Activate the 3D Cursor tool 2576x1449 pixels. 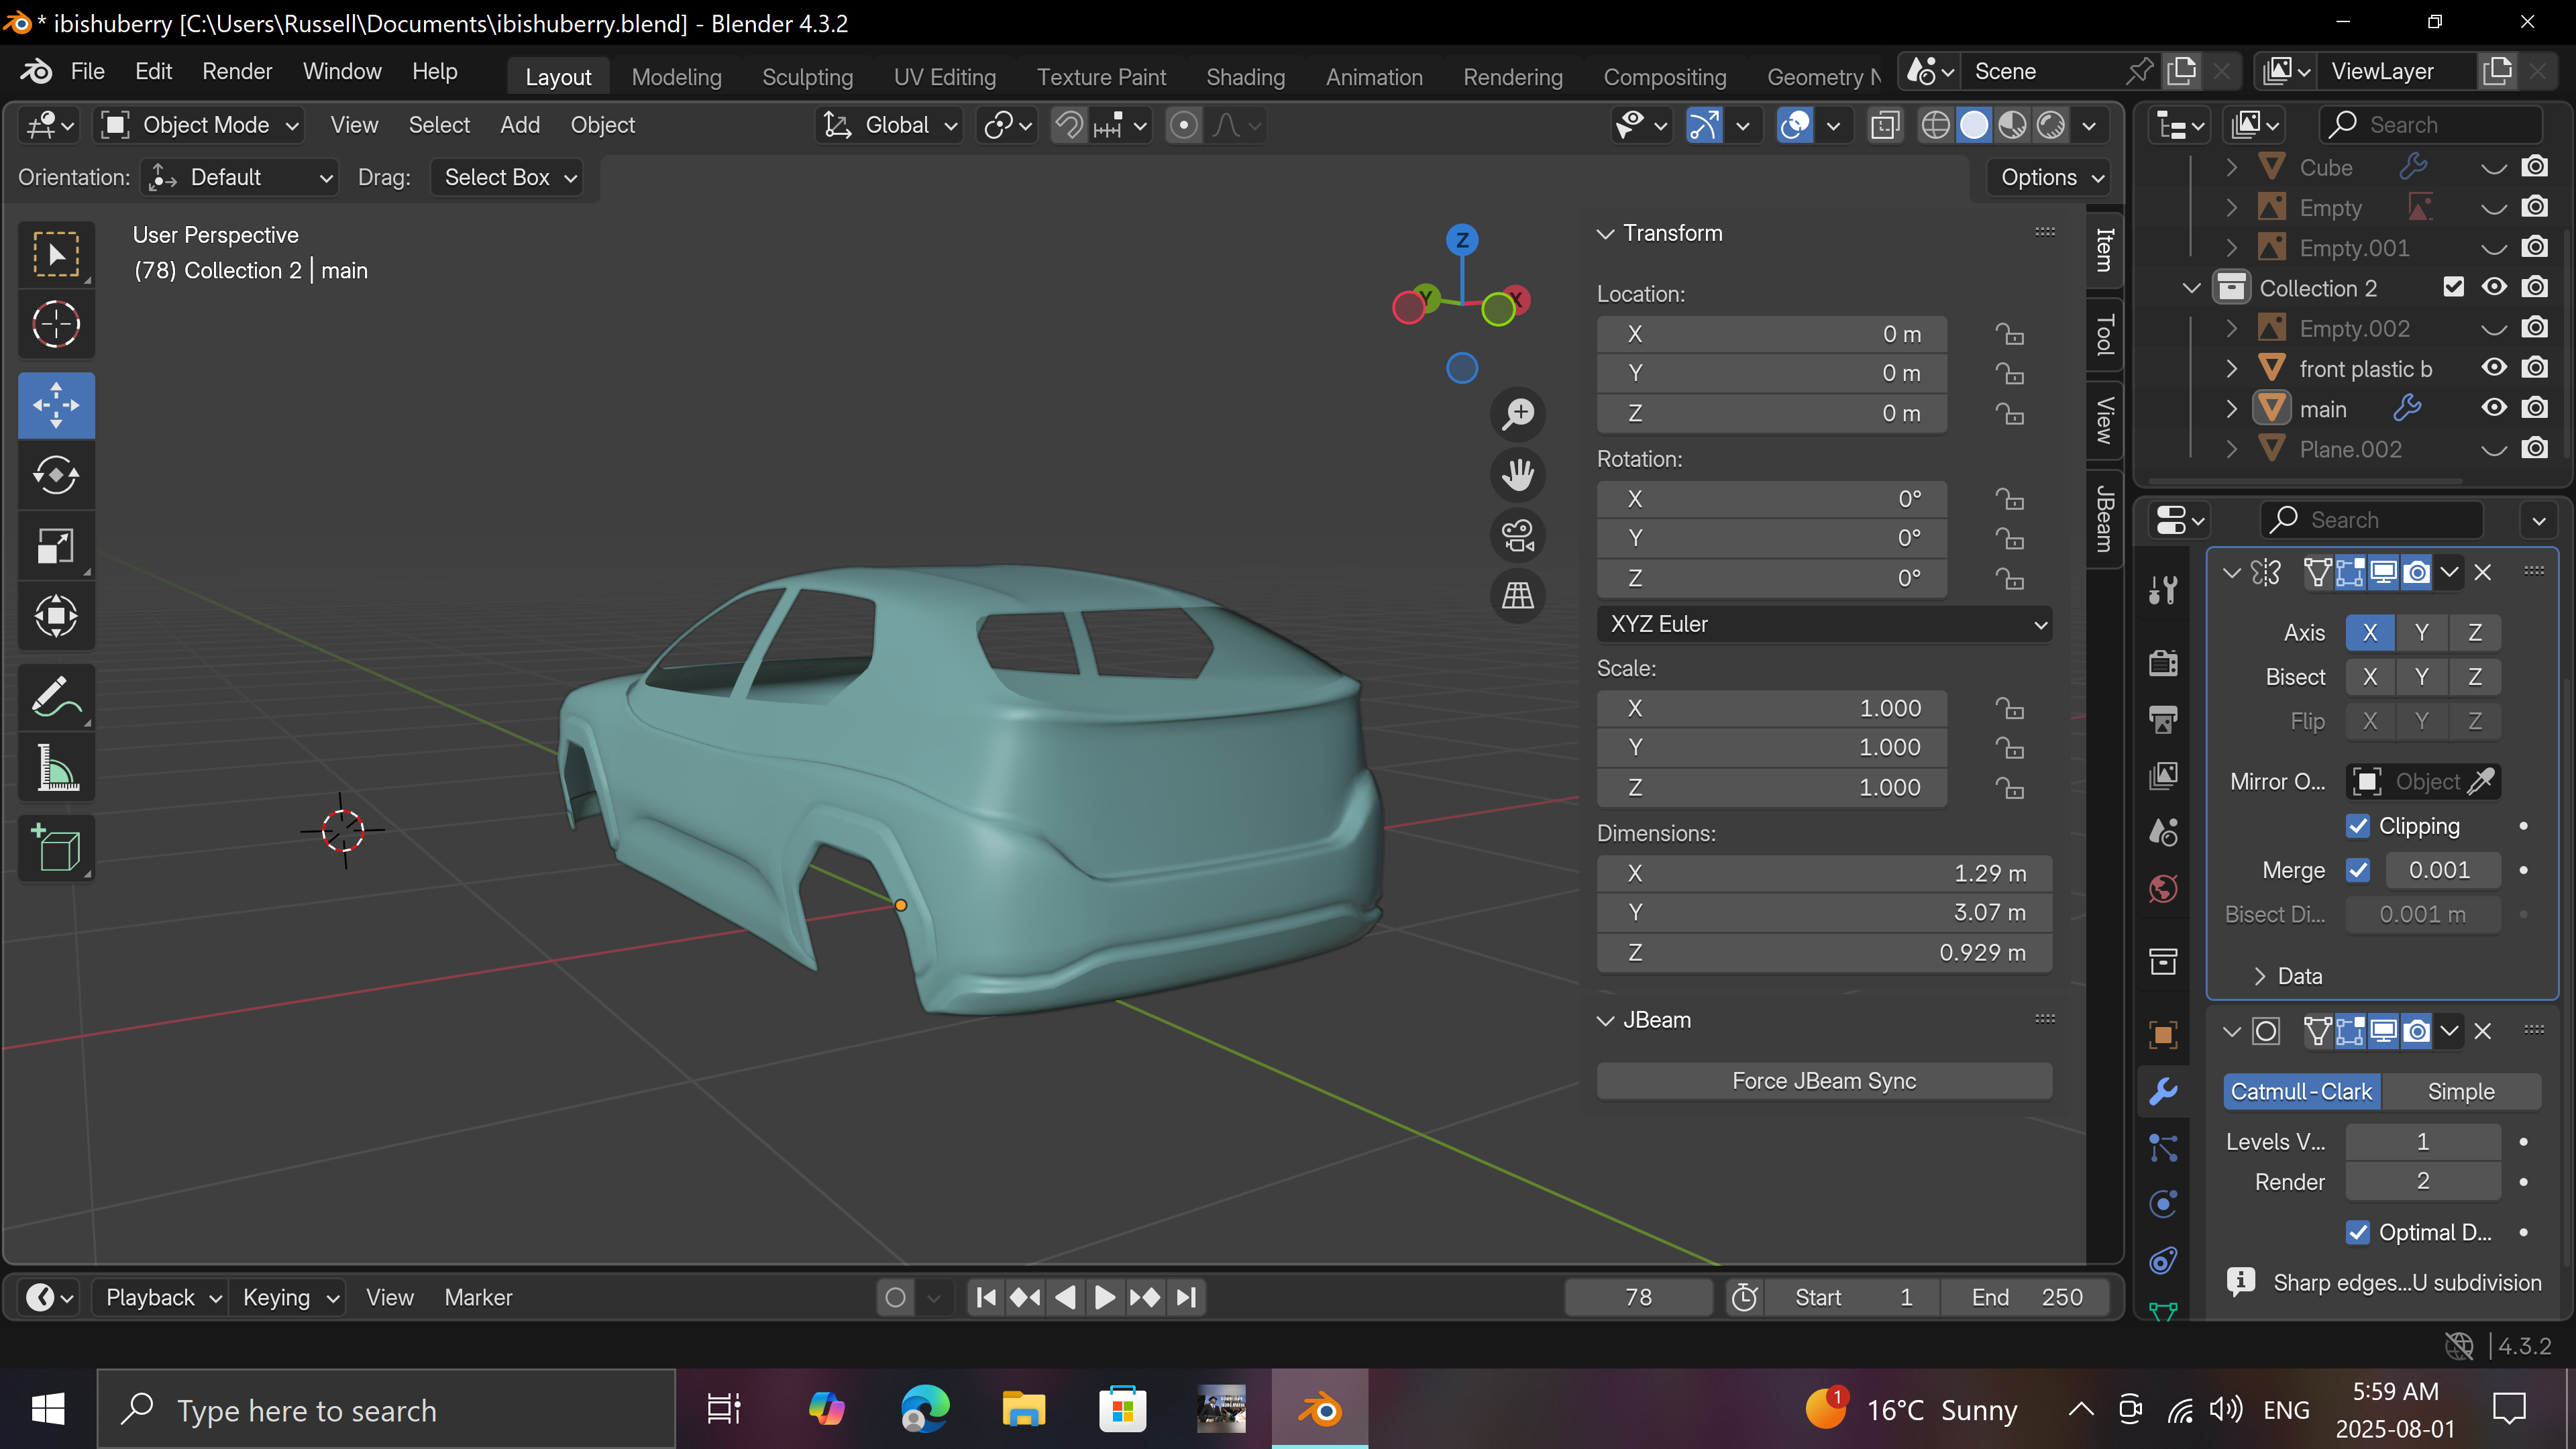(x=56, y=324)
